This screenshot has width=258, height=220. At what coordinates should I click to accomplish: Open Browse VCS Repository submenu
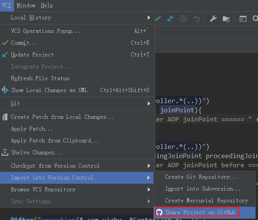point(77,189)
